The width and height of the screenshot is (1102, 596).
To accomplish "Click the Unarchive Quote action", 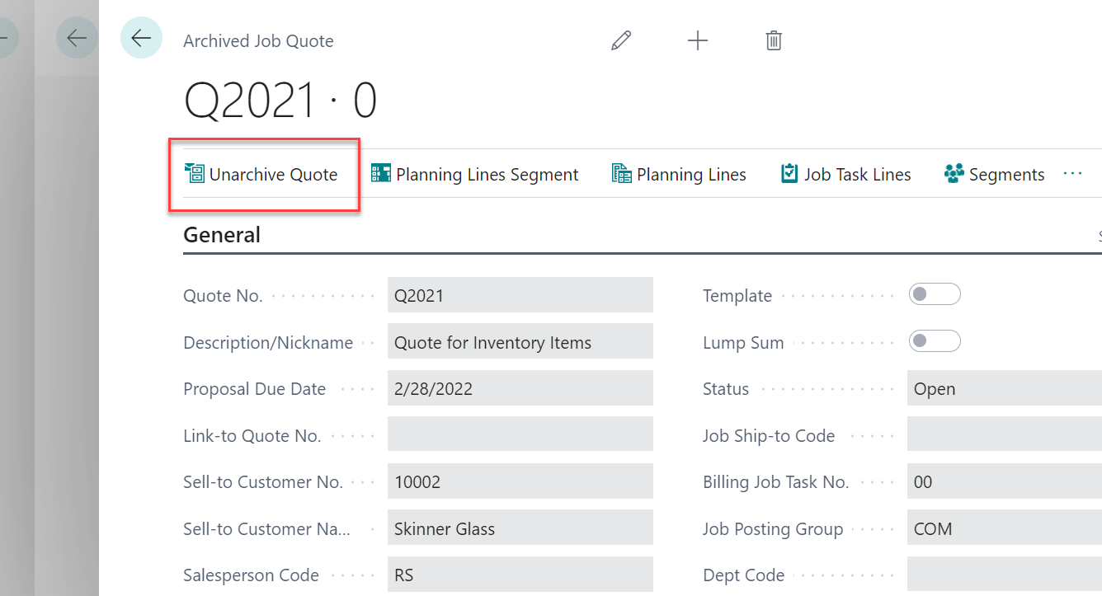I will click(x=262, y=175).
